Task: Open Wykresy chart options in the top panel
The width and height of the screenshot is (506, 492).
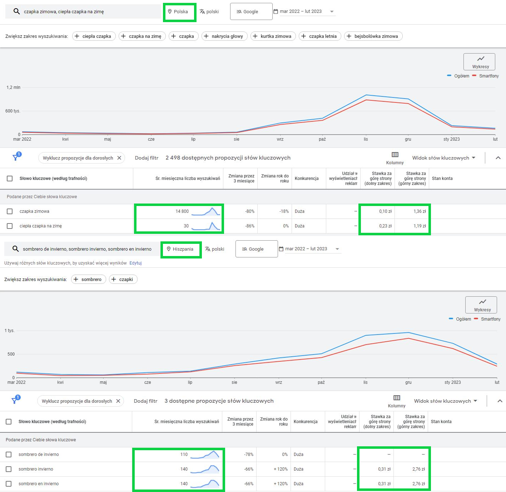Action: tap(479, 62)
